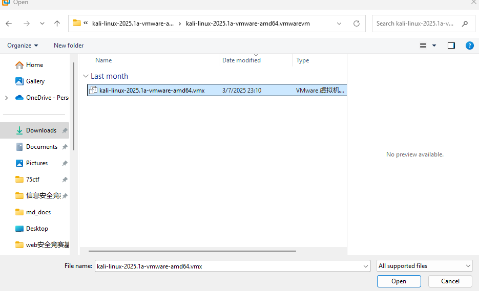This screenshot has height=291, width=479.
Task: Sort by Name column header
Action: 103,60
